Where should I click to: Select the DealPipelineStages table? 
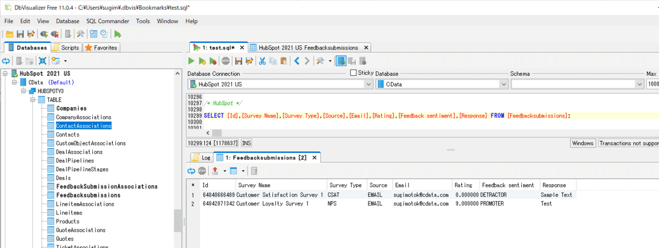pyautogui.click(x=83, y=169)
